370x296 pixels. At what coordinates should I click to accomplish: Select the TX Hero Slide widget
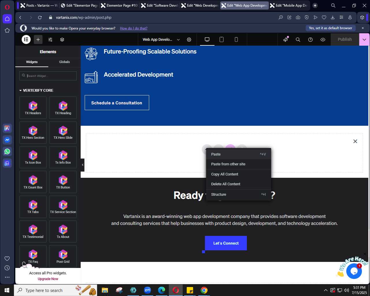pos(63,132)
